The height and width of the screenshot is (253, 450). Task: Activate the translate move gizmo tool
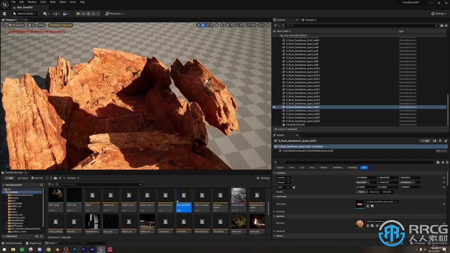tap(203, 25)
